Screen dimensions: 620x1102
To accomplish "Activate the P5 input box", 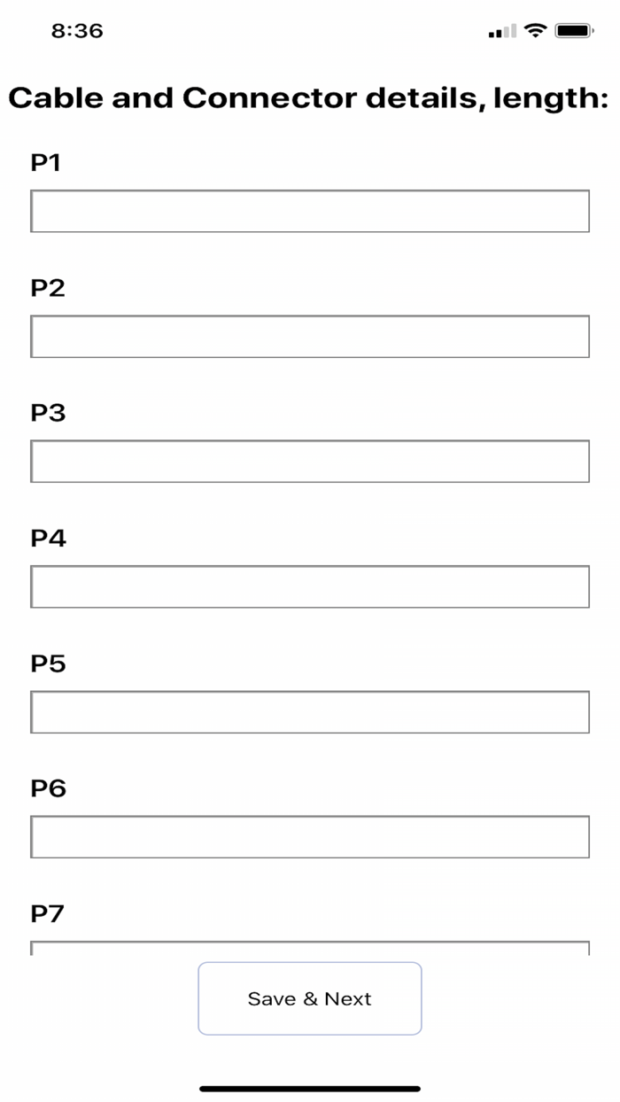I will pyautogui.click(x=310, y=712).
